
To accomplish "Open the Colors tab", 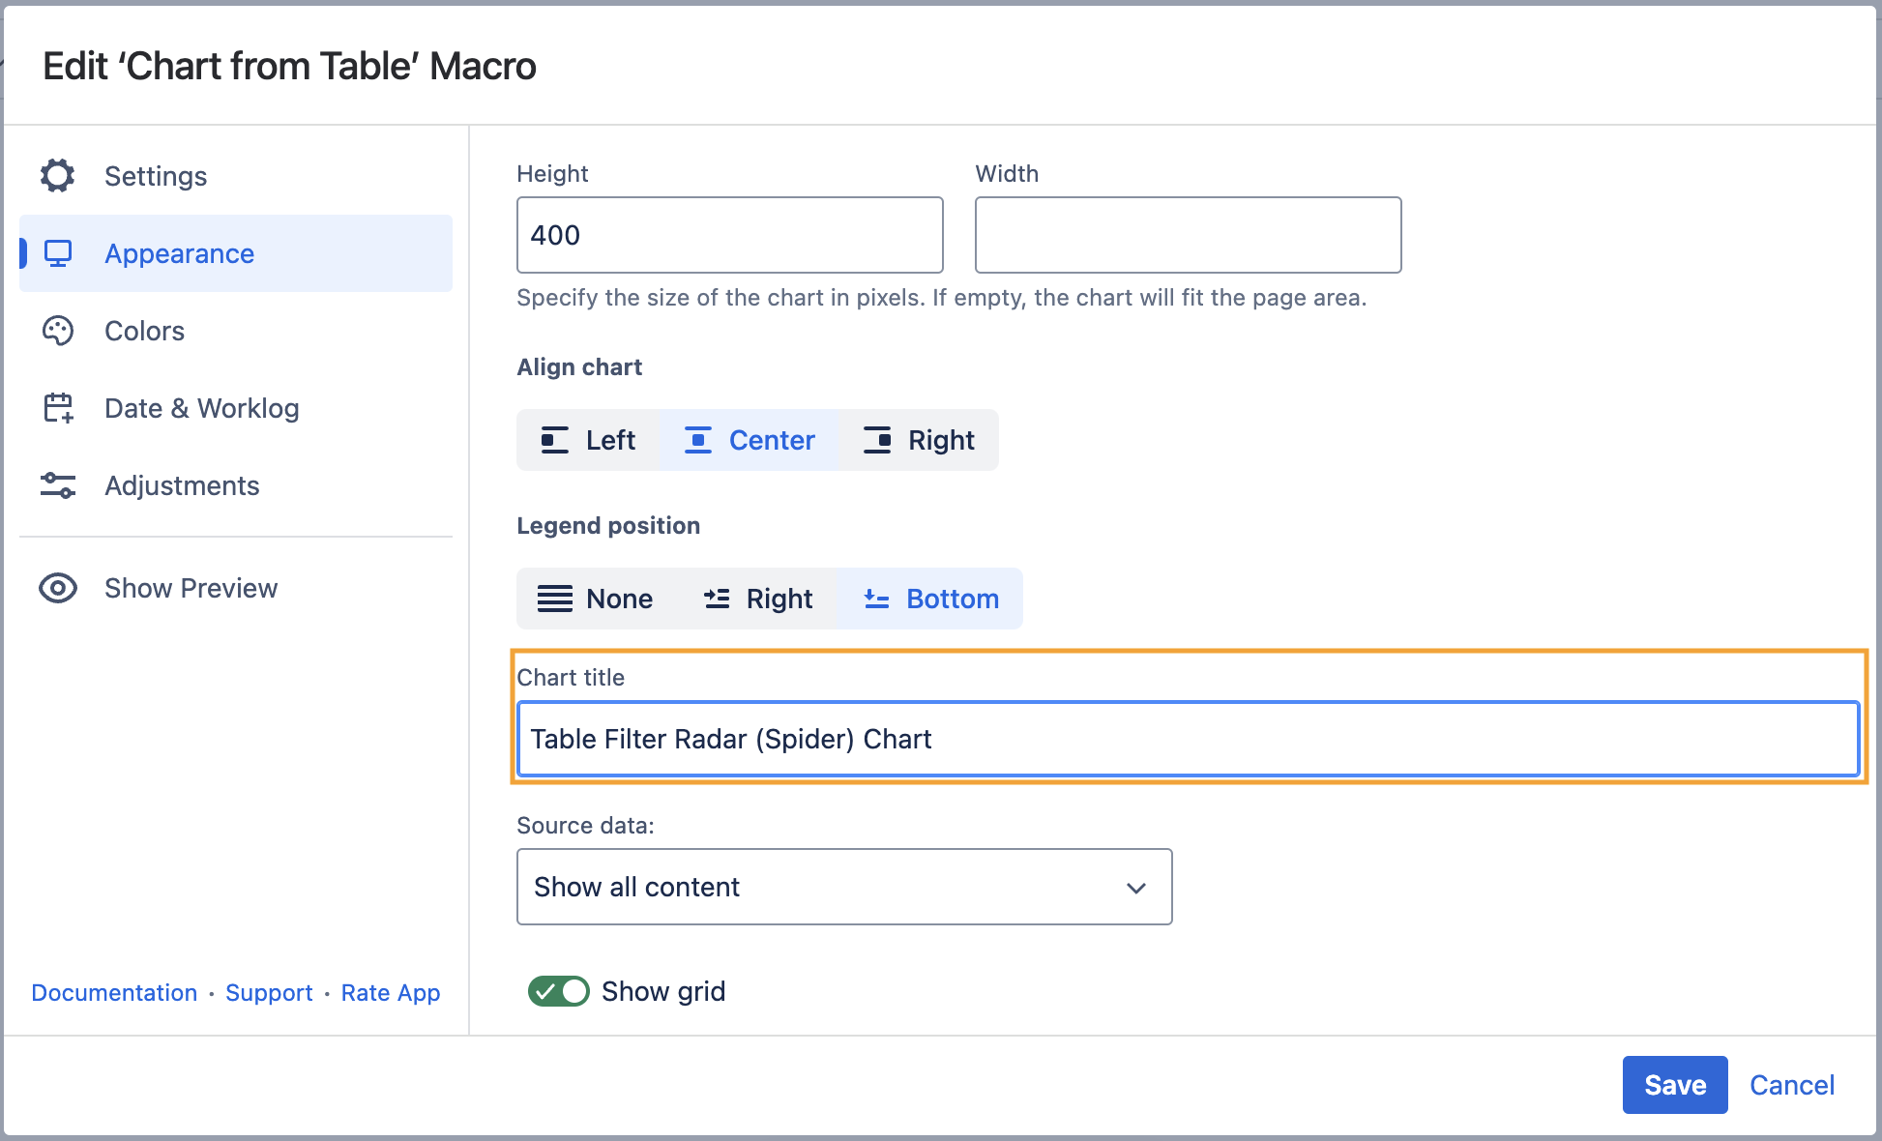I will pyautogui.click(x=145, y=331).
